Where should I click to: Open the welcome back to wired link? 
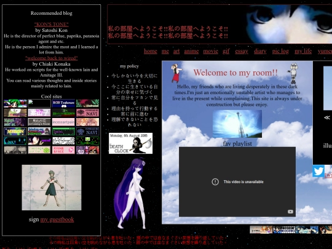pos(52,58)
